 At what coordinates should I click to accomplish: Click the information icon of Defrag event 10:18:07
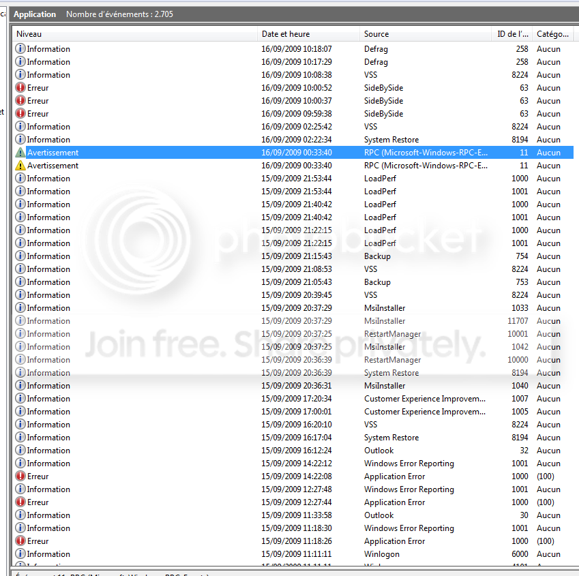click(20, 48)
